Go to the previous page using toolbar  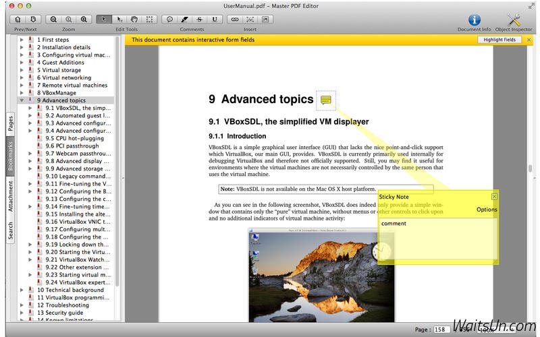pos(18,20)
